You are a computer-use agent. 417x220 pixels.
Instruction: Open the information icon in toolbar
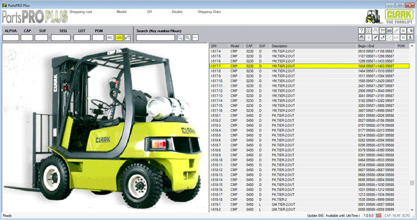click(368, 31)
